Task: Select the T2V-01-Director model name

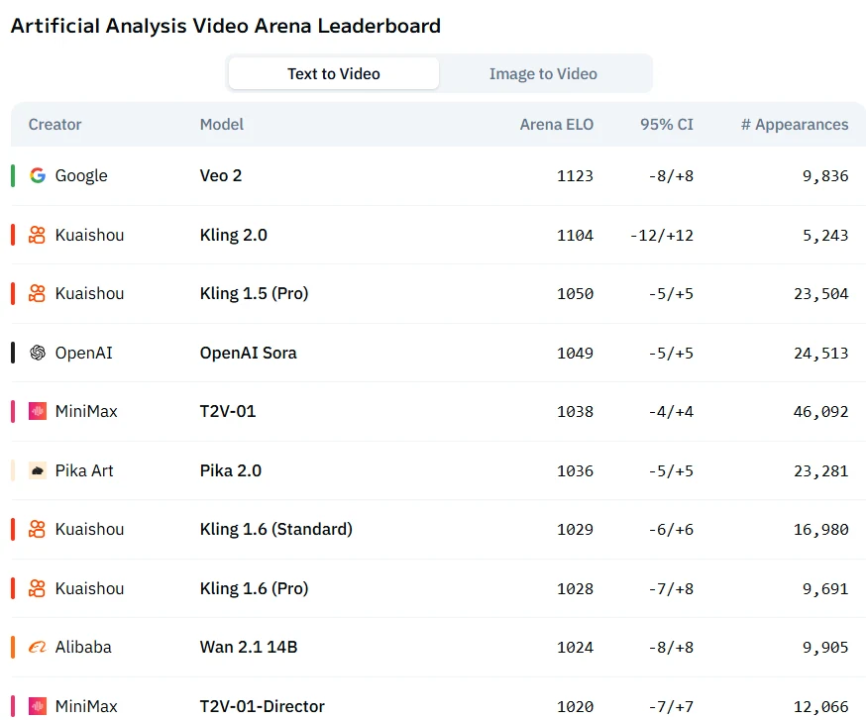Action: pos(263,706)
